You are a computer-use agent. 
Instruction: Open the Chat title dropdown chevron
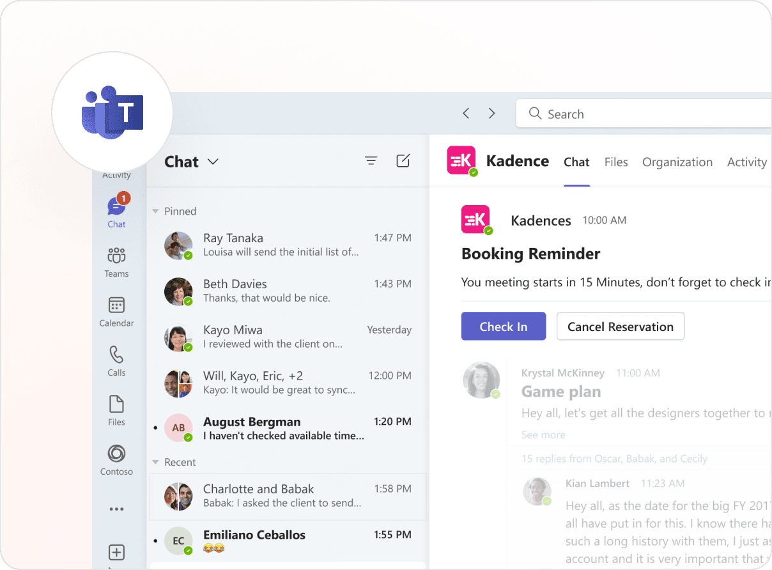tap(213, 162)
